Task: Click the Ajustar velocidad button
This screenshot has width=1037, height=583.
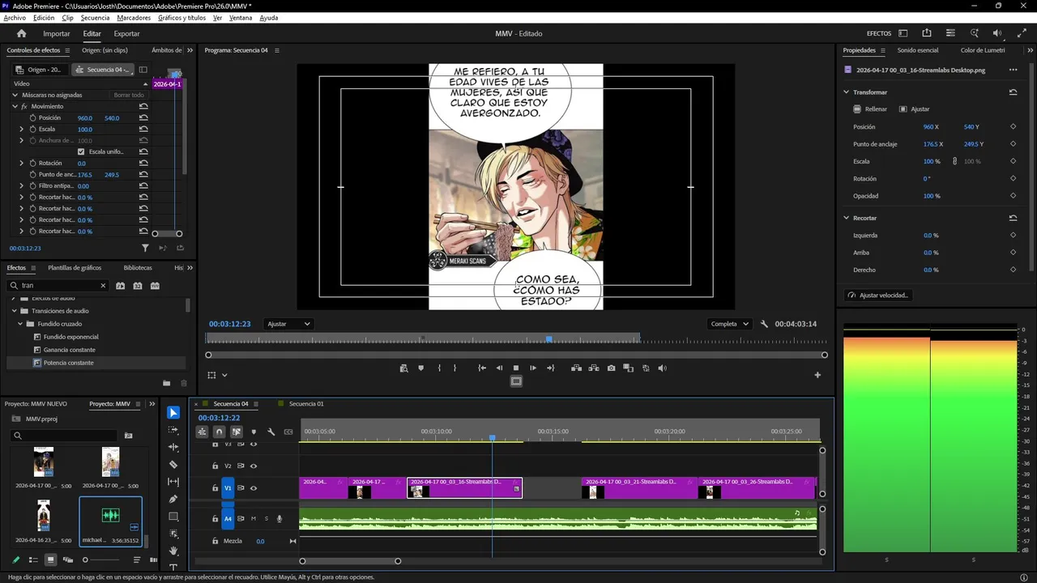Action: point(878,296)
